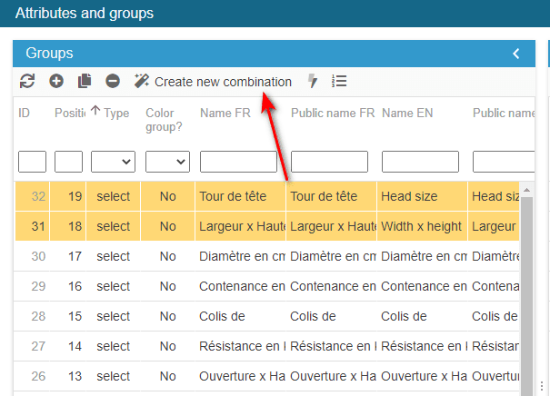Click the refresh groups icon
This screenshot has width=550, height=396.
click(x=27, y=82)
